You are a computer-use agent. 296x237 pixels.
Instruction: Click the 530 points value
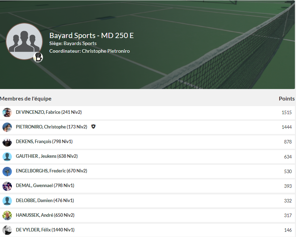click(x=288, y=171)
